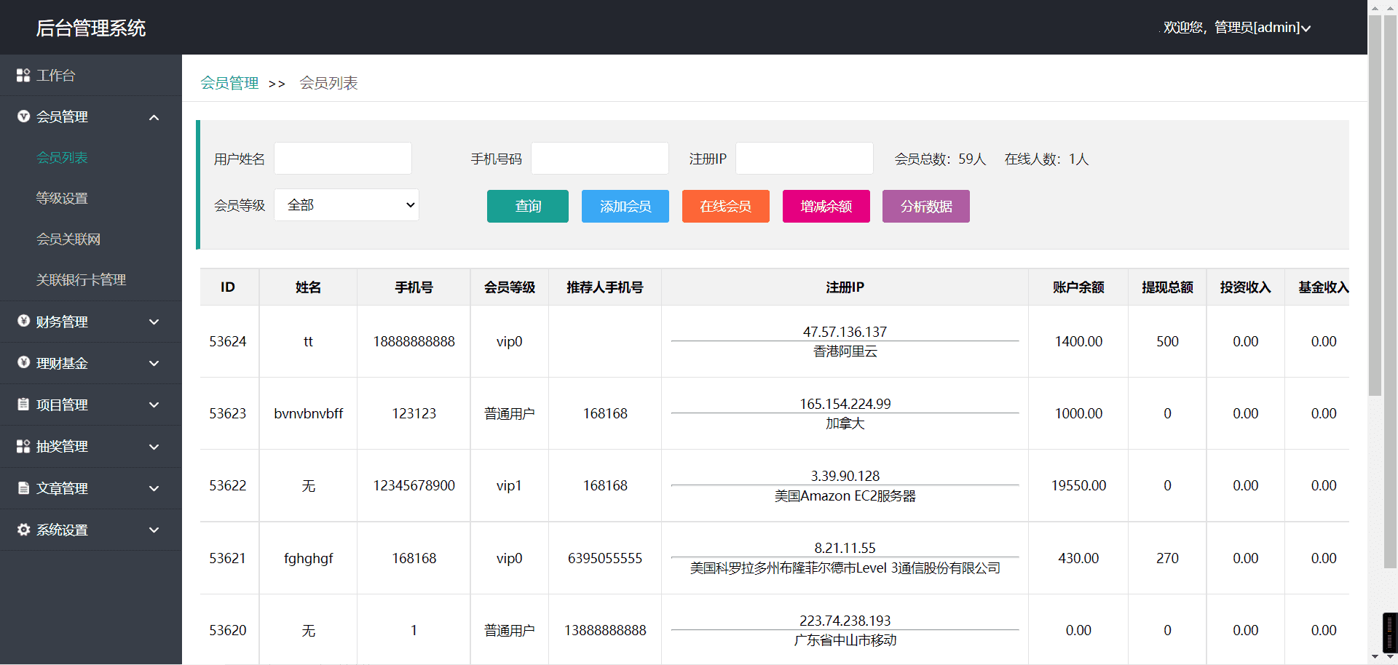Select 等级设置 in sidebar
Screen dimensions: 1398x665
point(62,198)
